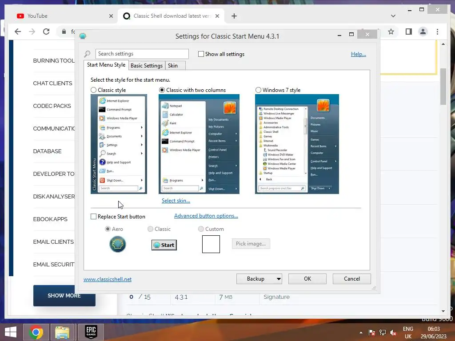This screenshot has width=455, height=341.
Task: Close the YouTube tab
Action: pos(111,16)
